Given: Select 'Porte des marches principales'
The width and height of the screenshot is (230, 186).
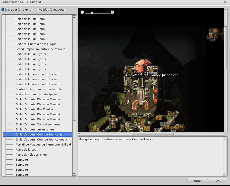Looking at the screenshot, I should pos(36,94).
